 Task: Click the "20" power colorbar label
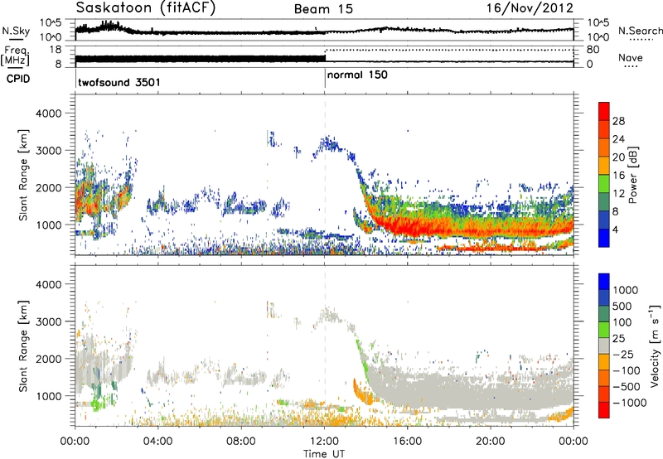(x=618, y=157)
